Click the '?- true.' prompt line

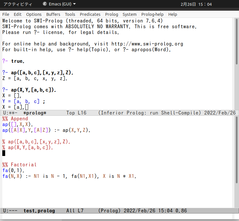coord(13,61)
